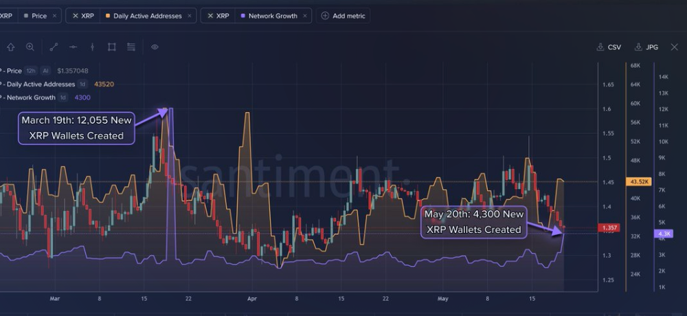The width and height of the screenshot is (687, 316).
Task: Remove the Daily Active Addresses metric chip
Action: pos(190,16)
